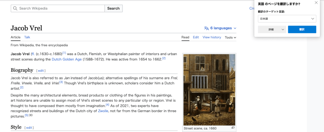
Task: Follow the Dutch Golden Age link
Action: [x=67, y=59]
